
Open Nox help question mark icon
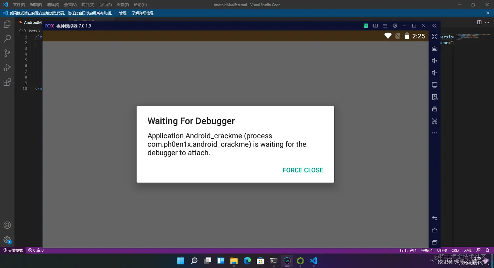tap(375, 26)
